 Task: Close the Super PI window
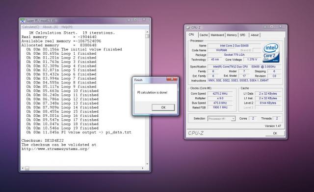144,20
